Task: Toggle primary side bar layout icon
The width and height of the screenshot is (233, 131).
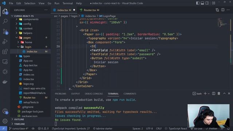Action: [x=198, y=3]
